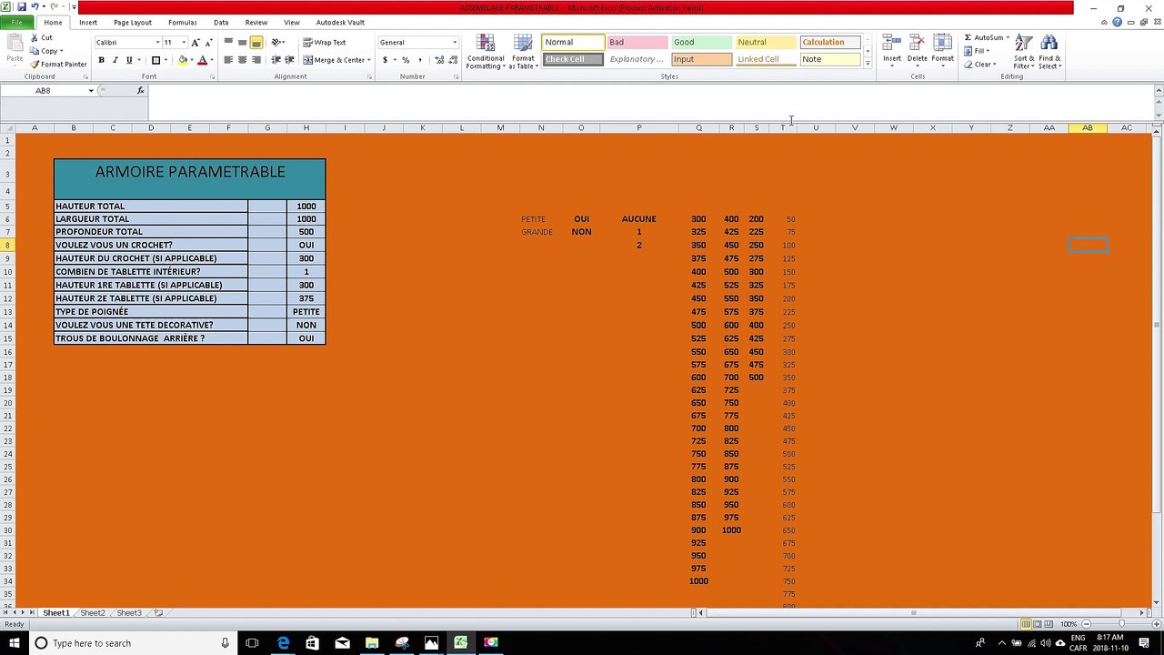The image size is (1164, 655).
Task: Toggle Middle Align
Action: pos(242,43)
